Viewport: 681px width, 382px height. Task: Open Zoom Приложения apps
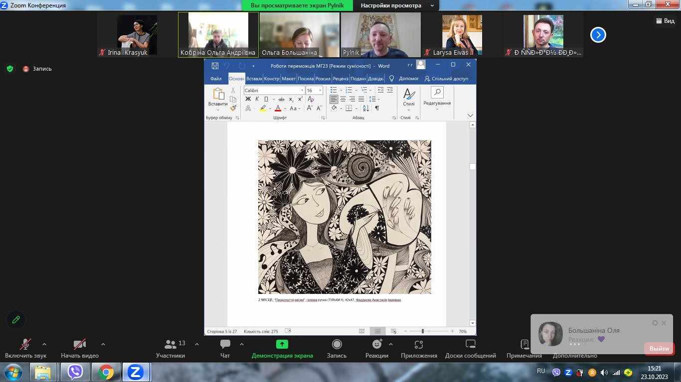[x=419, y=349]
